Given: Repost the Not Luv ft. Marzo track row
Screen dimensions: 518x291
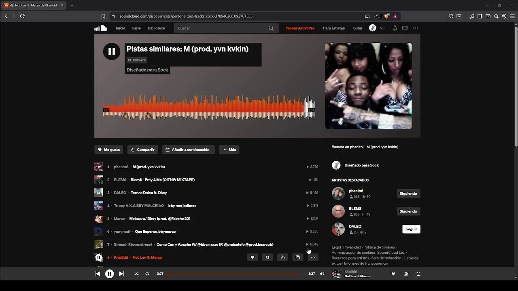Looking at the screenshot, I should (x=267, y=257).
